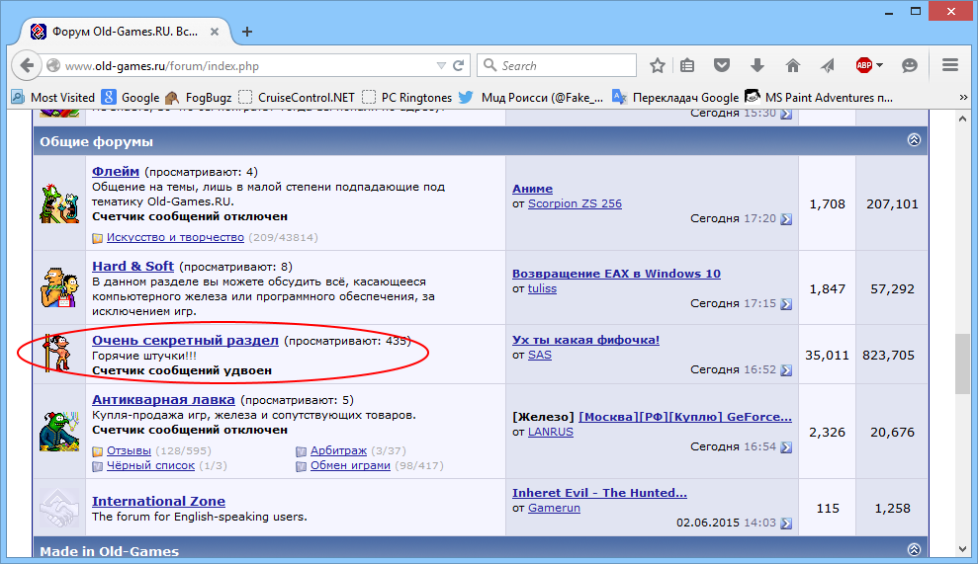This screenshot has width=978, height=564.
Task: Open the PC Ringtones bookmark
Action: [x=407, y=97]
